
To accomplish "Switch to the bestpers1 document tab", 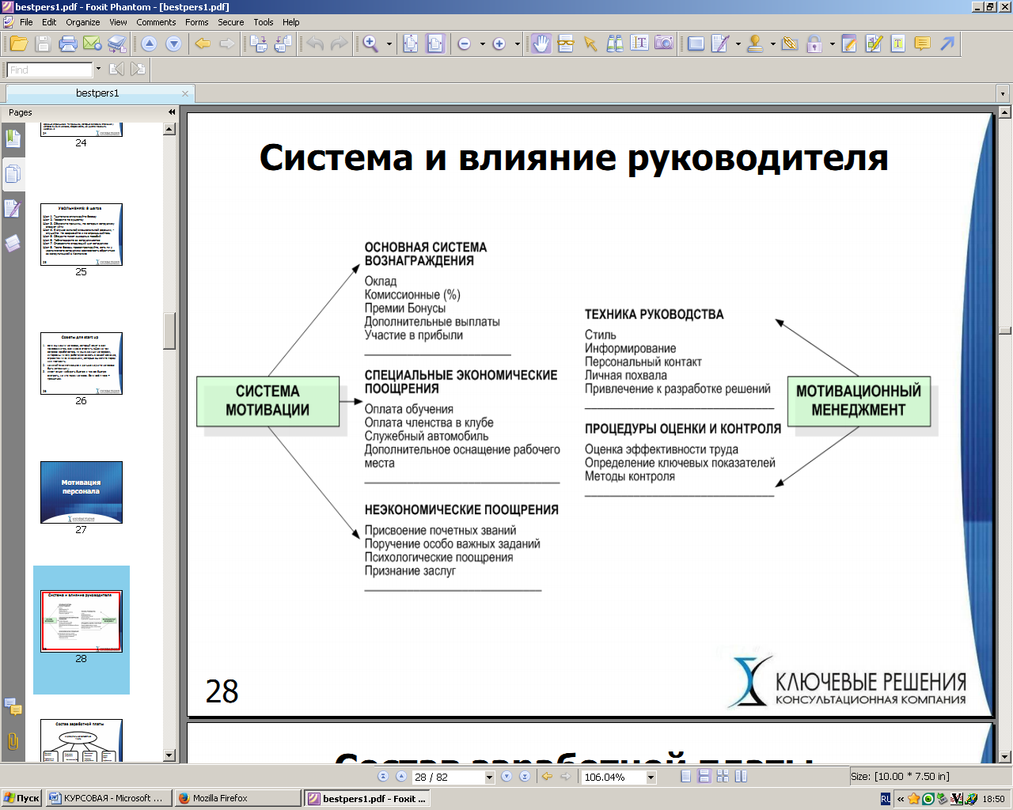I will (97, 93).
